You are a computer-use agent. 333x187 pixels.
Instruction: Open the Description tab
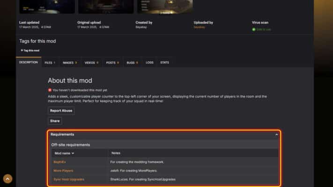tap(28, 62)
